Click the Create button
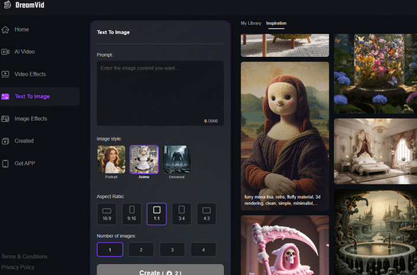This screenshot has width=417, height=275. 160,270
